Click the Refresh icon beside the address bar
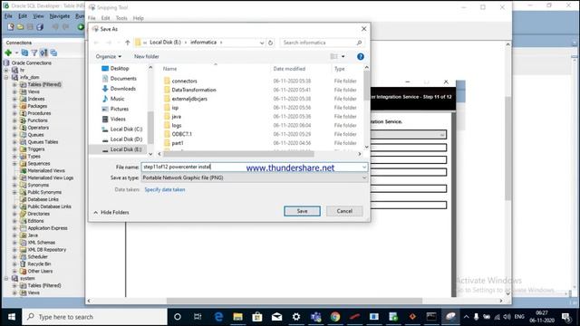Screen dimensions: 580x326 (x=270, y=43)
